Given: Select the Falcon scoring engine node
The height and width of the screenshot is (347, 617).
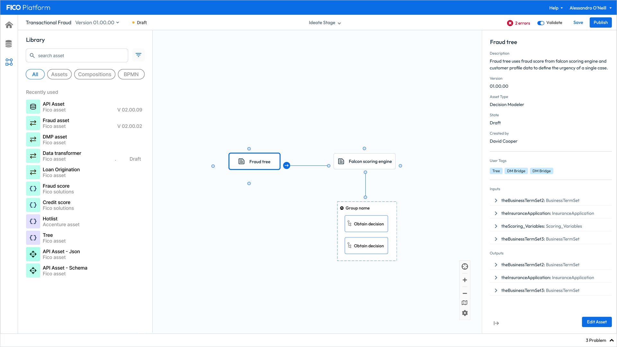Looking at the screenshot, I should pyautogui.click(x=365, y=161).
